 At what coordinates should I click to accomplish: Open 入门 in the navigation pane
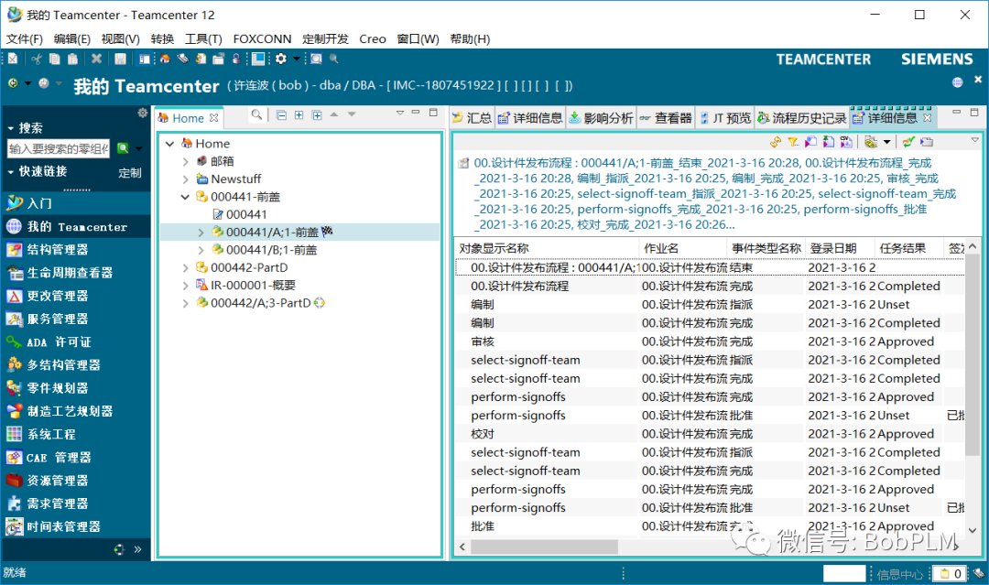76,203
